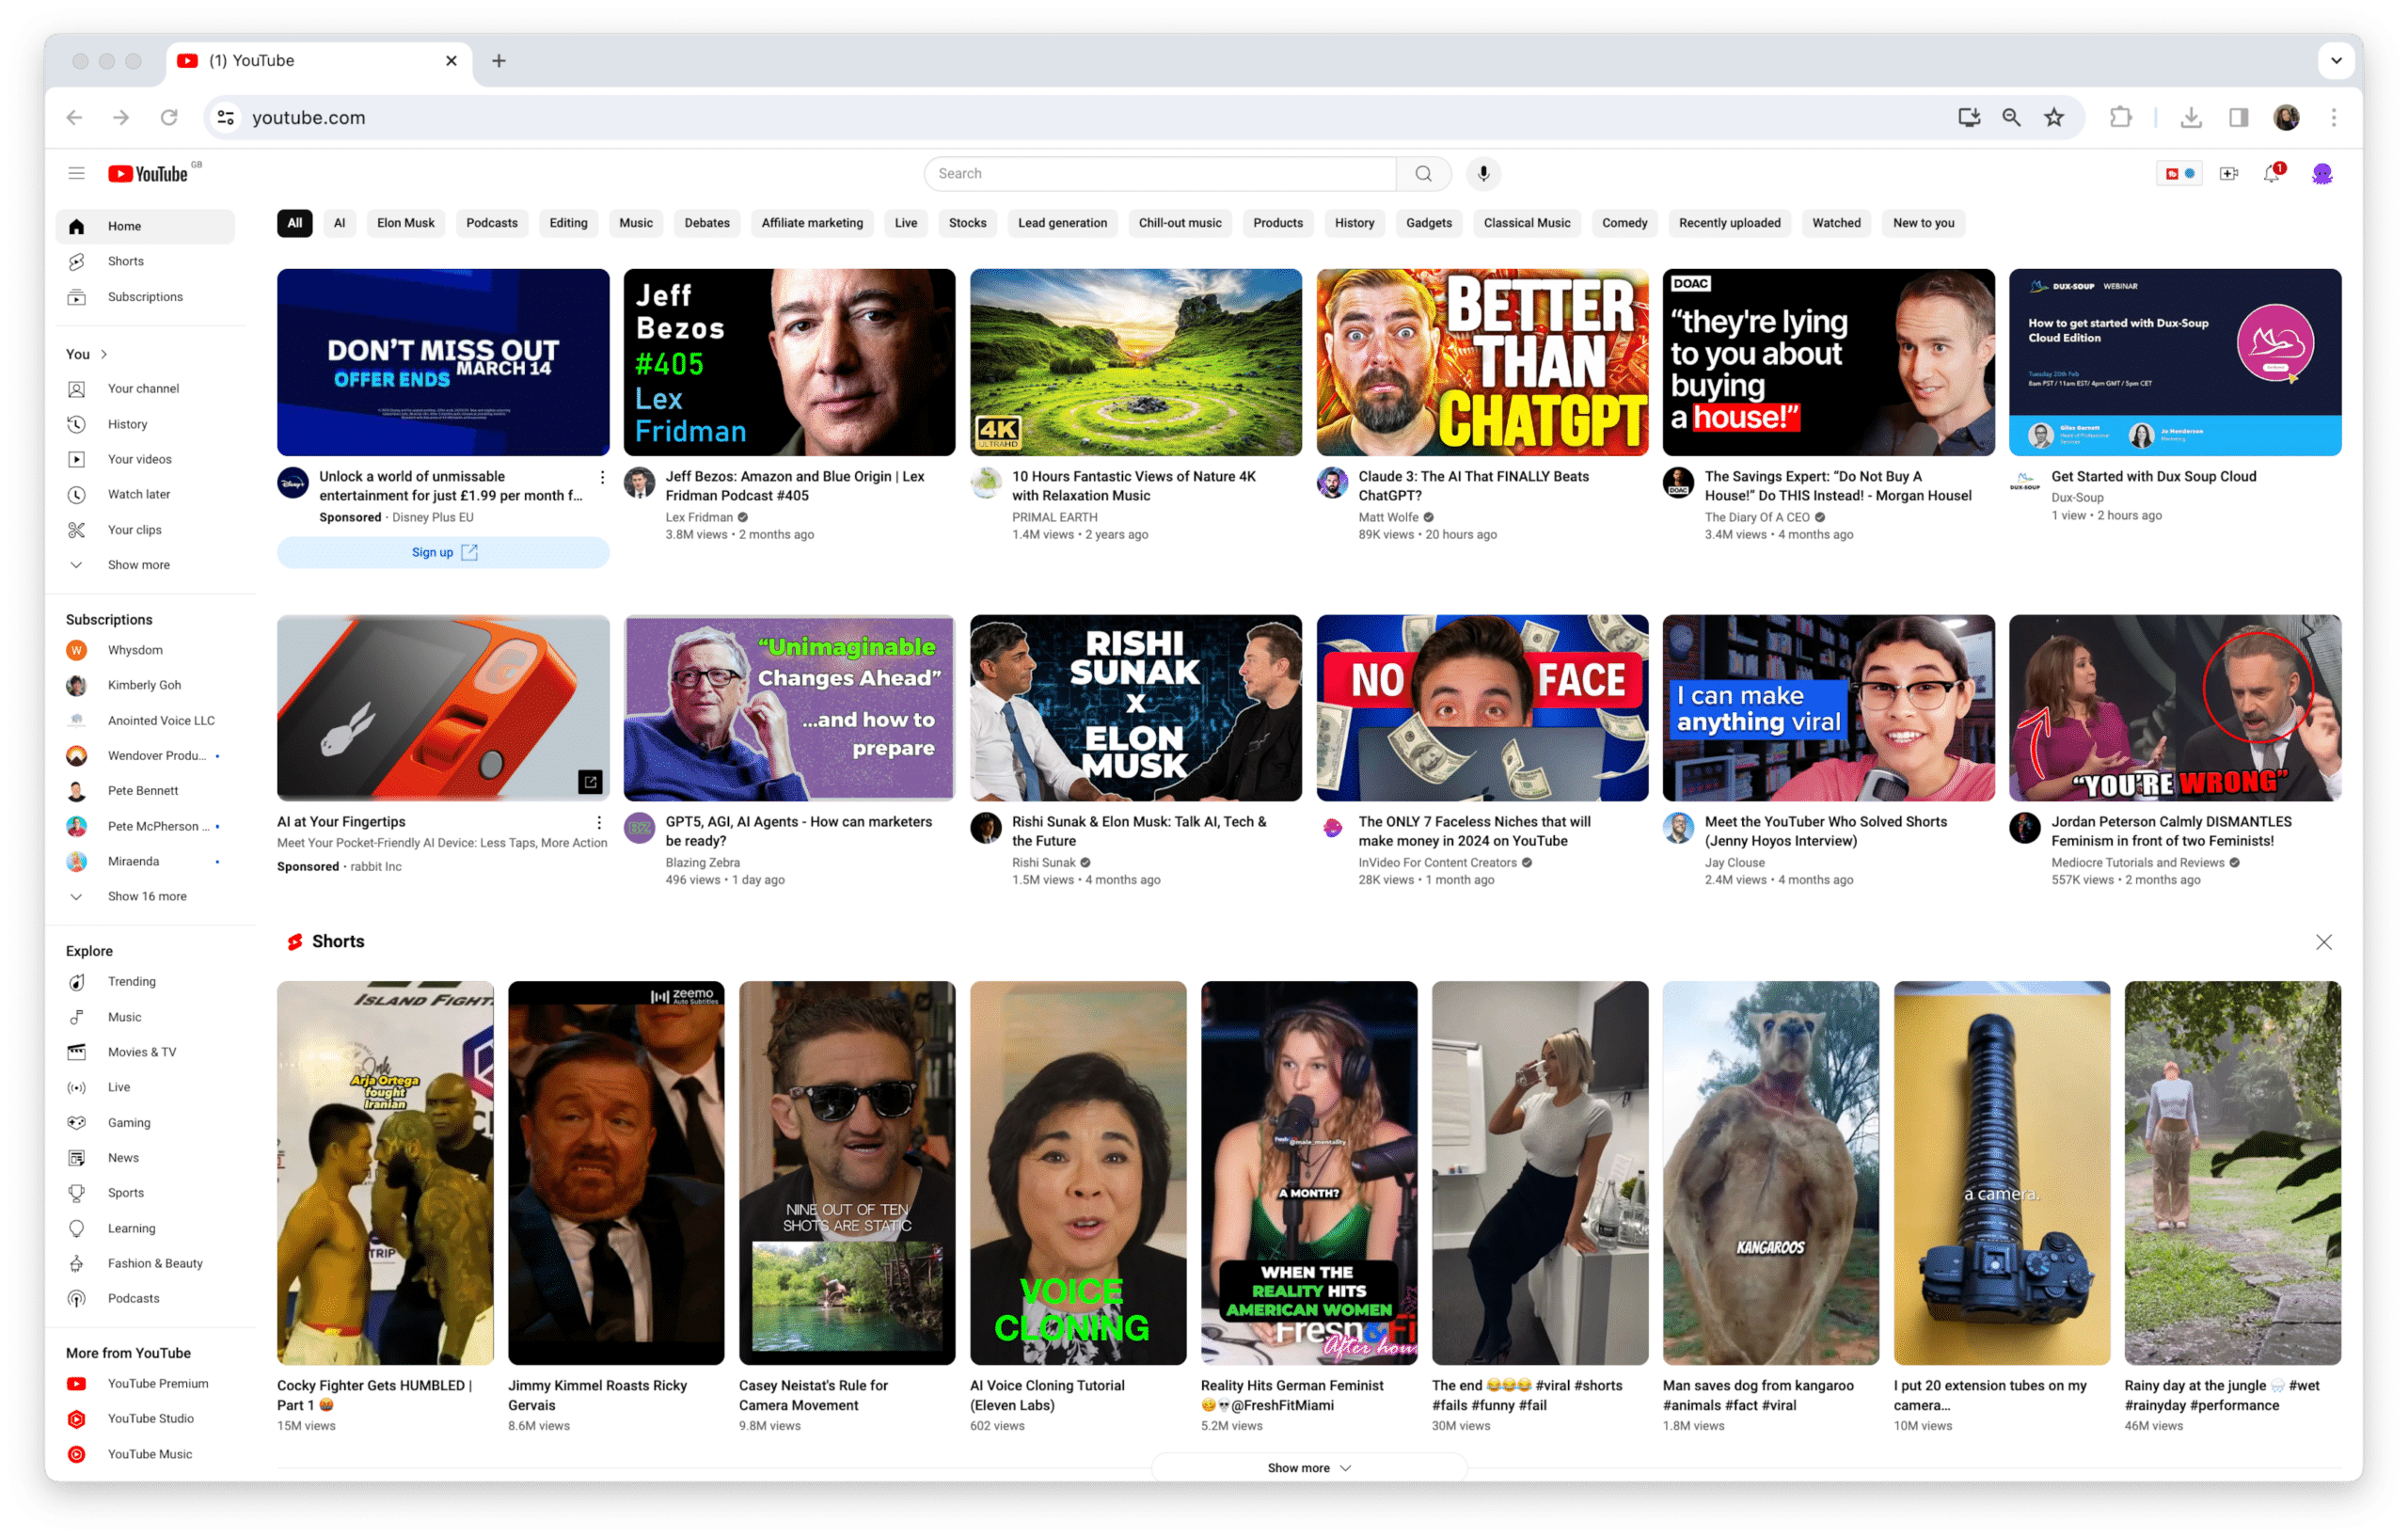Select the Classical Music chip
The width and height of the screenshot is (2408, 1537).
coord(1526,223)
